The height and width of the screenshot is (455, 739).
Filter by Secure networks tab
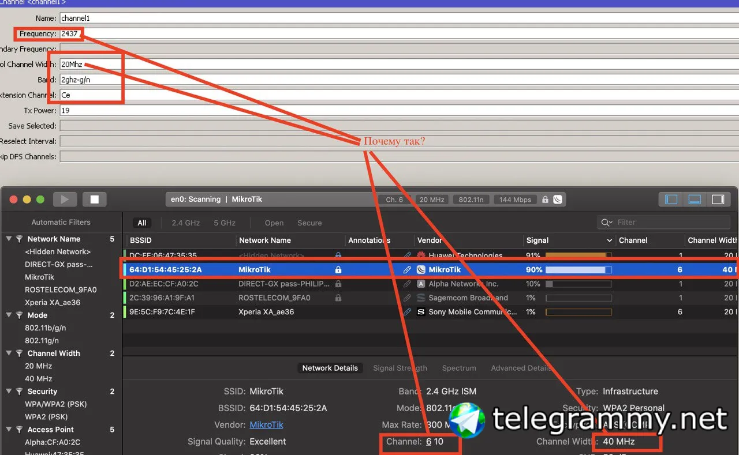(309, 223)
